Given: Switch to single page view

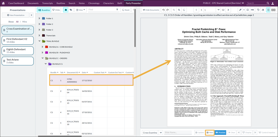Looking at the screenshot, I should (268, 10).
